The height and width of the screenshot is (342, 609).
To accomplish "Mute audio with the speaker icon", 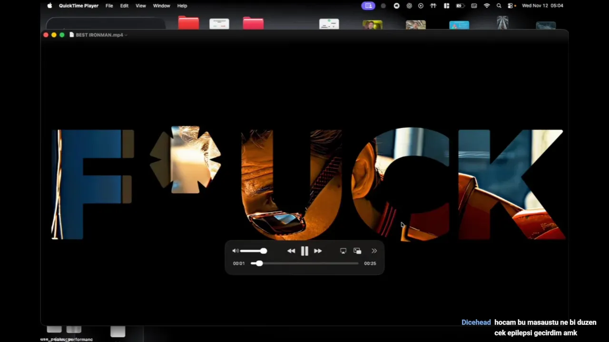I will [x=235, y=251].
